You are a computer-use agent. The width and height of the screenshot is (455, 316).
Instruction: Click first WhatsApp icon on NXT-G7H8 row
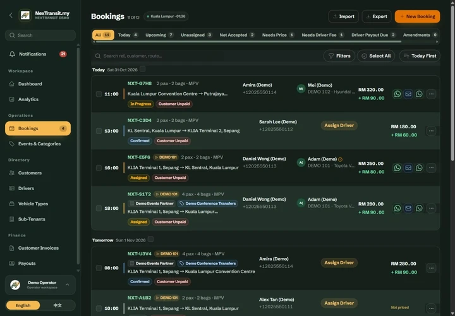pos(397,94)
